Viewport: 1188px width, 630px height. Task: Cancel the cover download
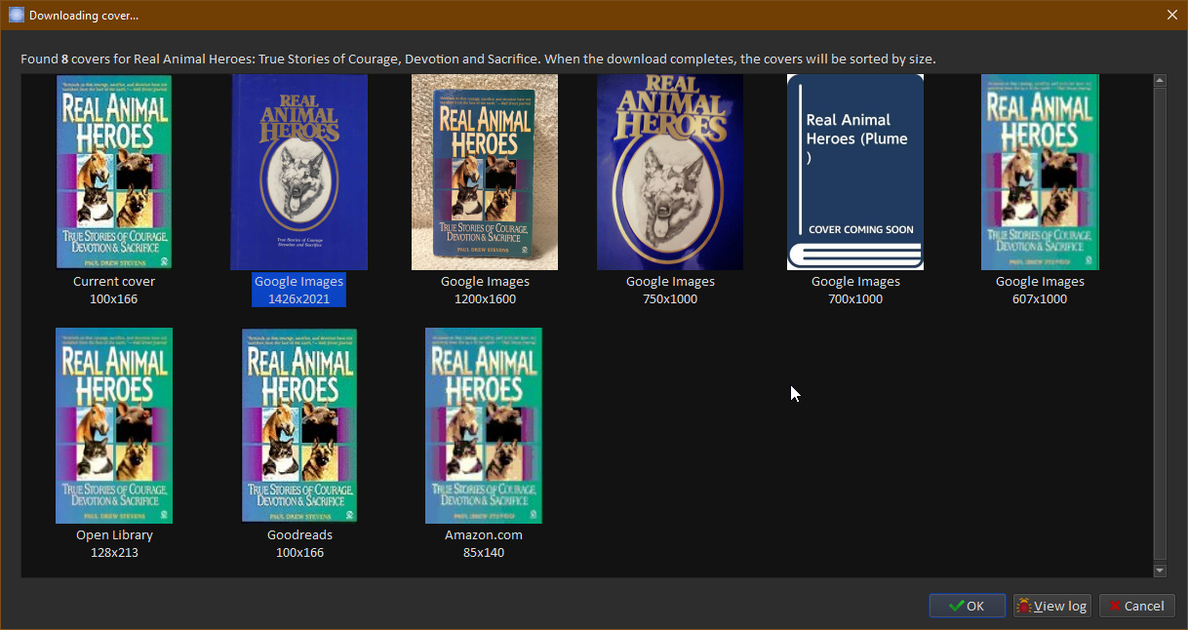1136,606
